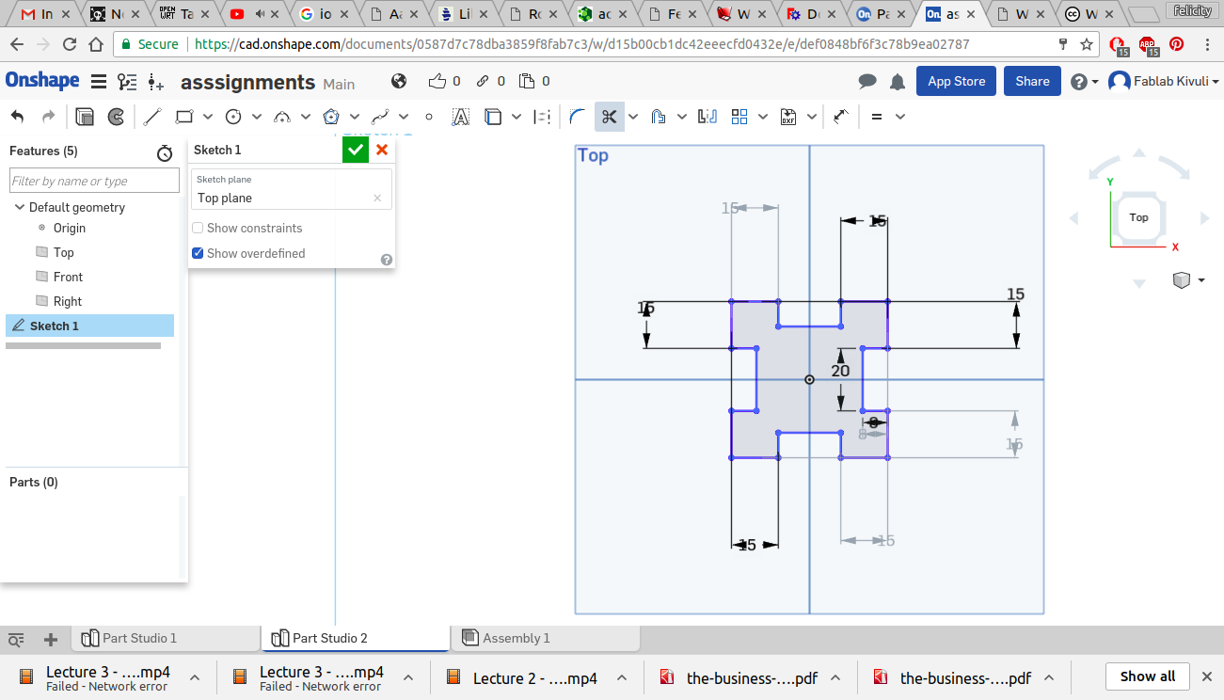
Task: Click the public globe icon
Action: 399,81
